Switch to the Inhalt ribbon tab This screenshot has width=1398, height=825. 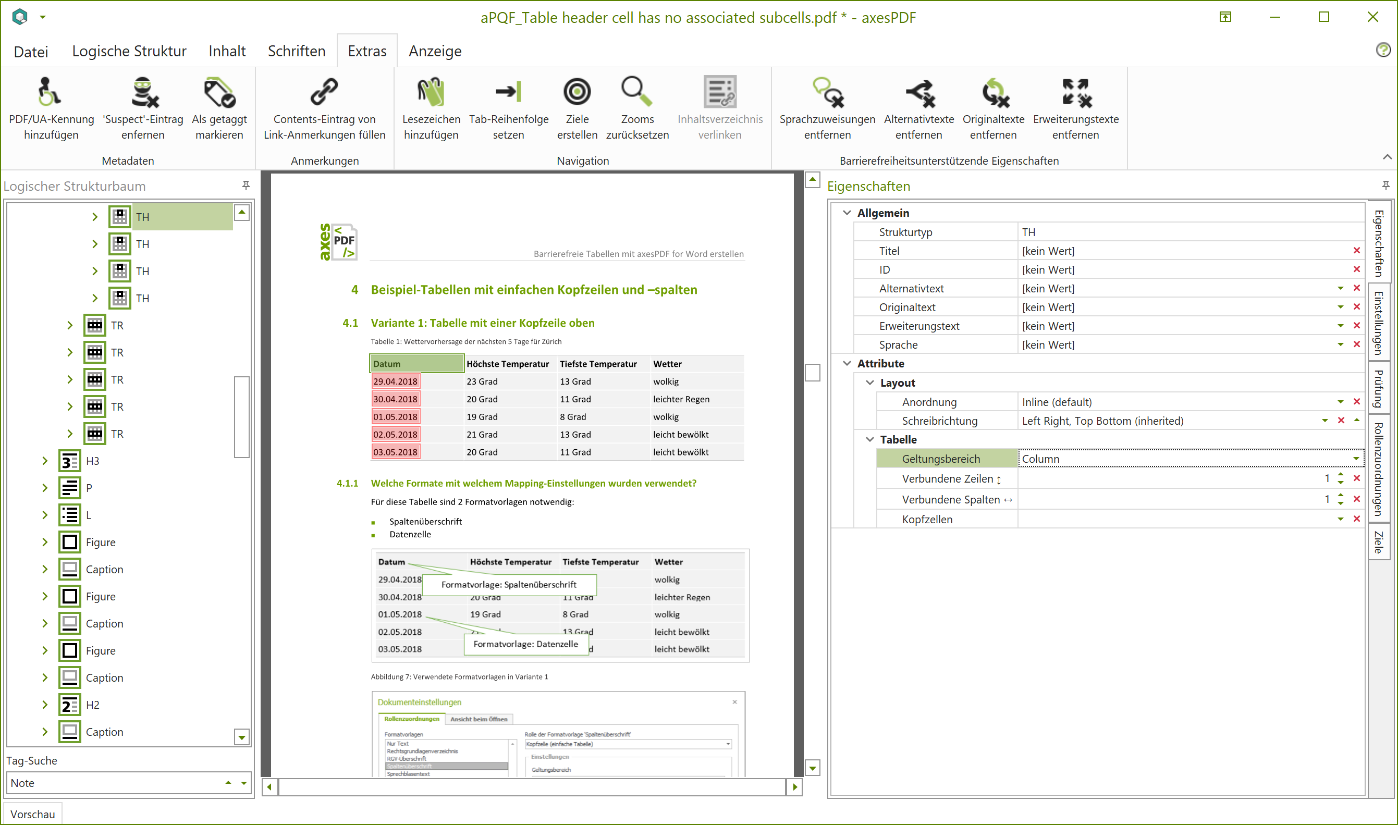[x=227, y=51]
